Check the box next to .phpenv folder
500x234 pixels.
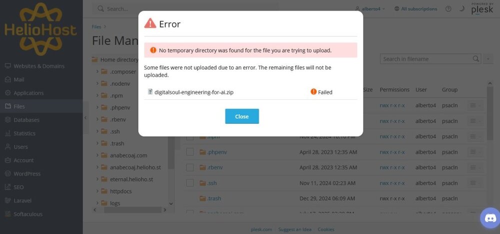tap(190, 152)
